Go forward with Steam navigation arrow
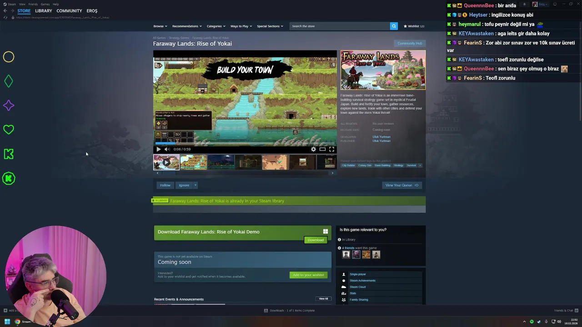 click(x=12, y=11)
